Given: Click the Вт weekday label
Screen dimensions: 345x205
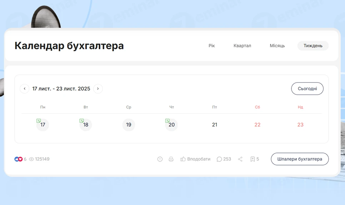Looking at the screenshot, I should [x=86, y=107].
